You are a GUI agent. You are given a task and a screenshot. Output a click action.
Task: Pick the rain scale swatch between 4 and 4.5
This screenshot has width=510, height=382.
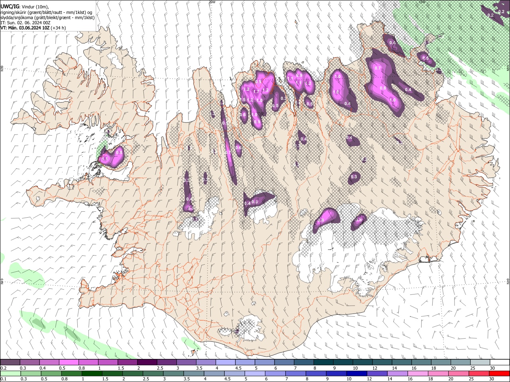(214, 373)
